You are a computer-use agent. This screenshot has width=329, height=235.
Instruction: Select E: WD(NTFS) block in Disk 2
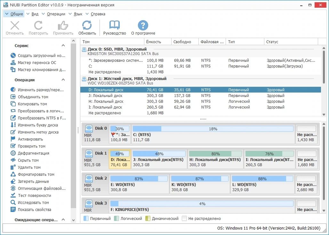[139, 184]
